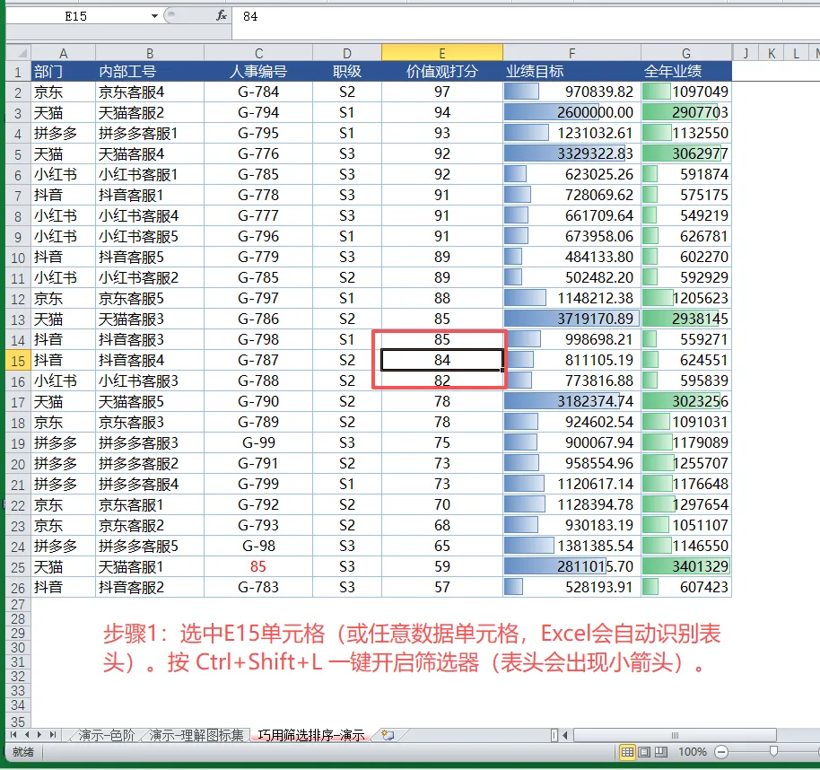Click the Name Box showing E15
Image resolution: width=820 pixels, height=770 pixels.
click(x=76, y=16)
